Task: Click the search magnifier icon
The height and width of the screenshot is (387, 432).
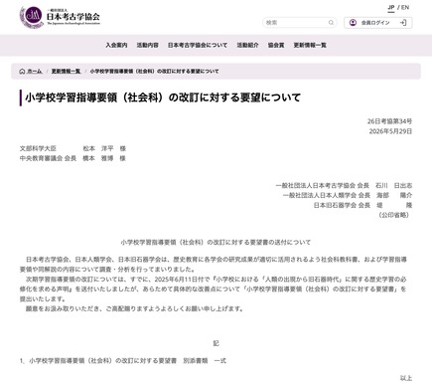Action: click(331, 23)
